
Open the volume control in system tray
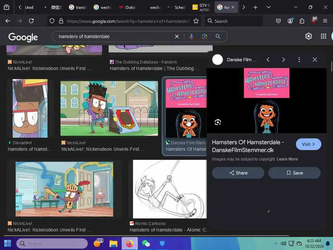point(283,243)
